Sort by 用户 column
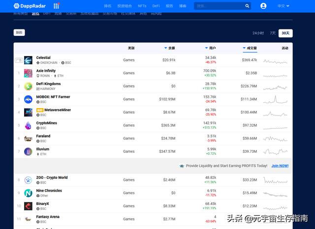 212,48
